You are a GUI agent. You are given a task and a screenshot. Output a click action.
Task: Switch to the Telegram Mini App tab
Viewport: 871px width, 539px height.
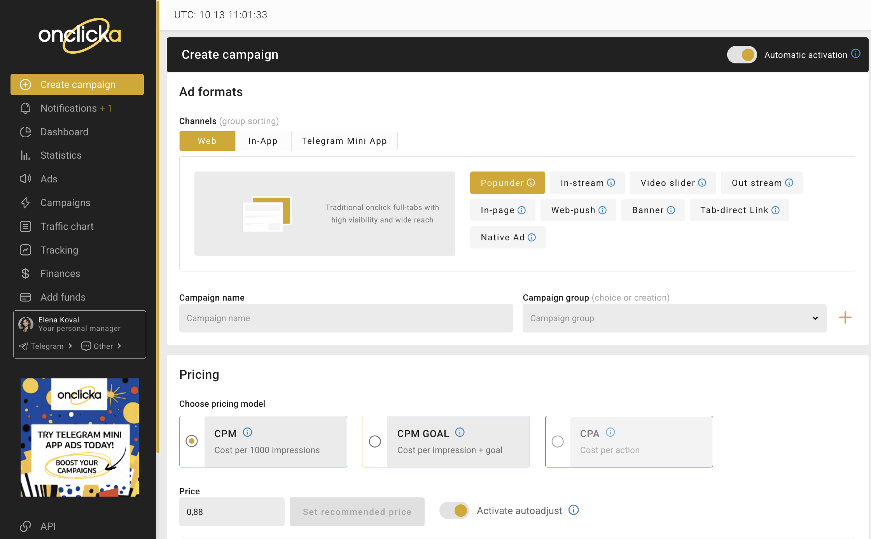[x=344, y=141]
